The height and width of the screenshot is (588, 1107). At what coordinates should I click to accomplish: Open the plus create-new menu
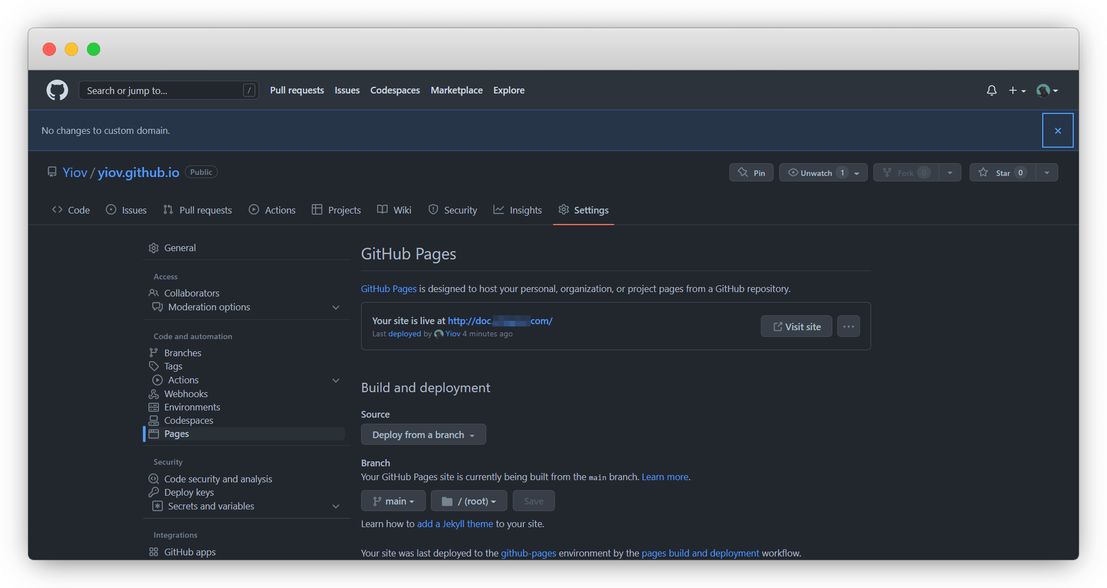pyautogui.click(x=1016, y=90)
